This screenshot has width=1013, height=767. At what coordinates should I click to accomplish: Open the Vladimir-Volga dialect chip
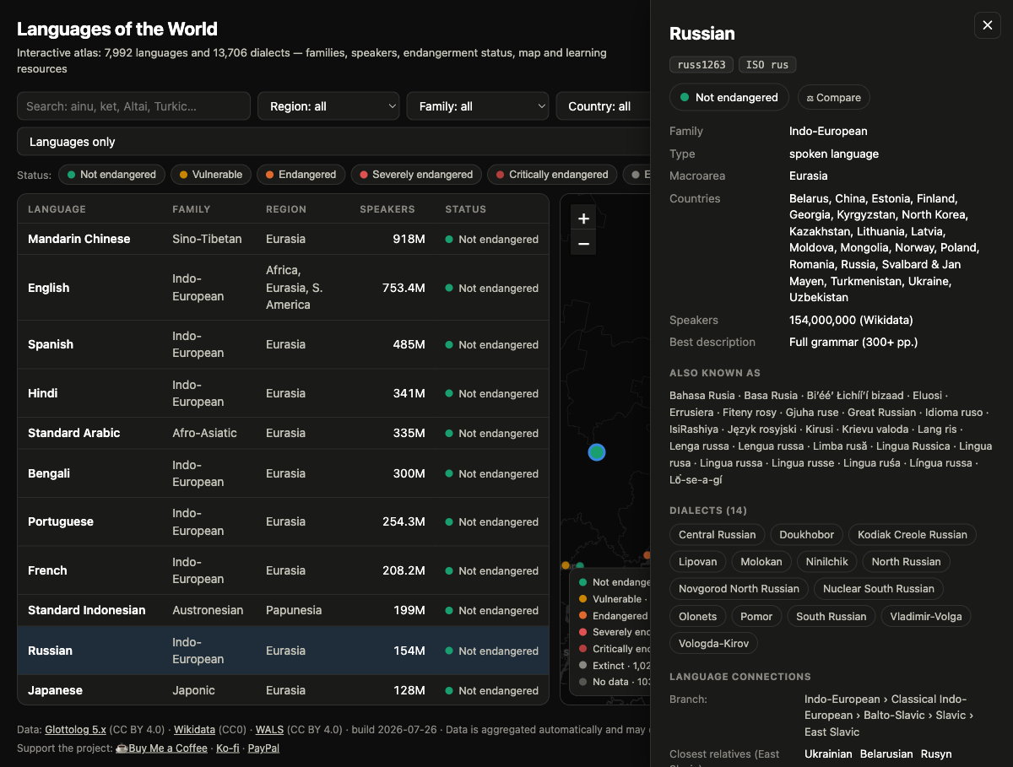(926, 616)
